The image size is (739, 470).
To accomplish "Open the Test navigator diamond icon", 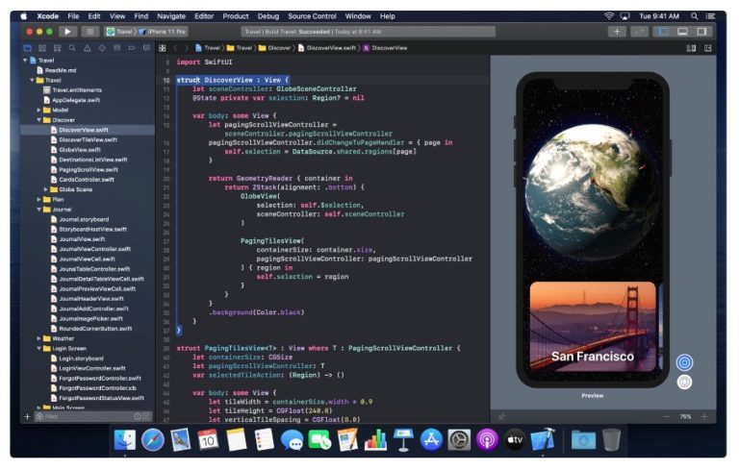I will coord(102,48).
